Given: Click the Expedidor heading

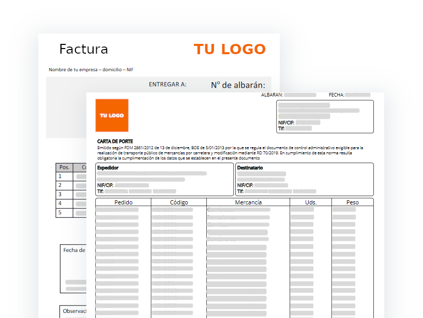Looking at the screenshot, I should click(108, 168).
